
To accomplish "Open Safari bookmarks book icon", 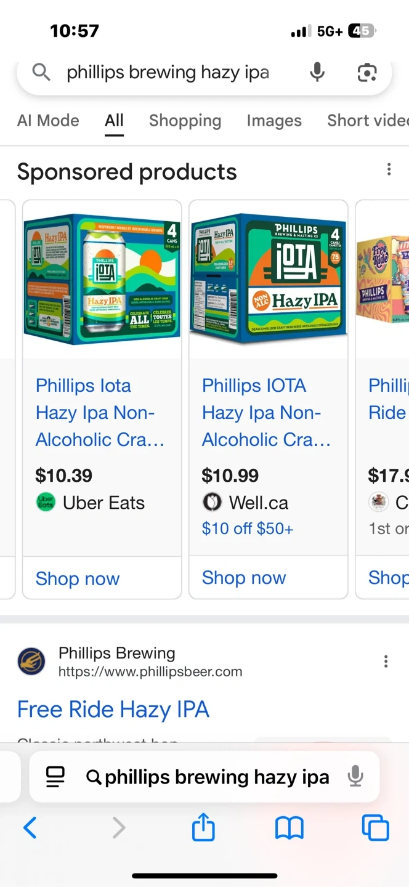I will click(290, 828).
